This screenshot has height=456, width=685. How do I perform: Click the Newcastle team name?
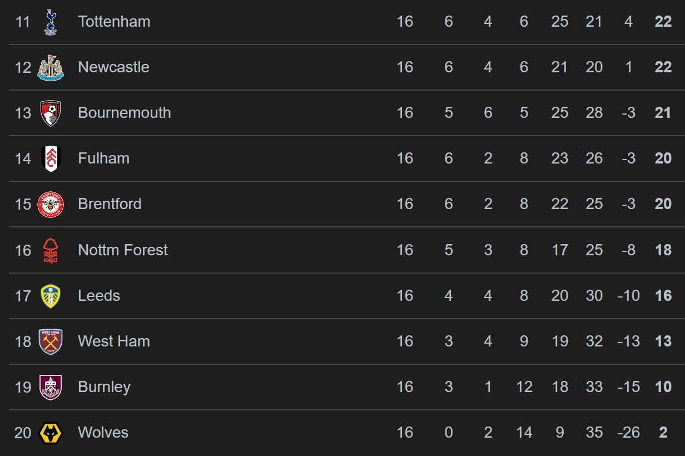click(x=113, y=67)
